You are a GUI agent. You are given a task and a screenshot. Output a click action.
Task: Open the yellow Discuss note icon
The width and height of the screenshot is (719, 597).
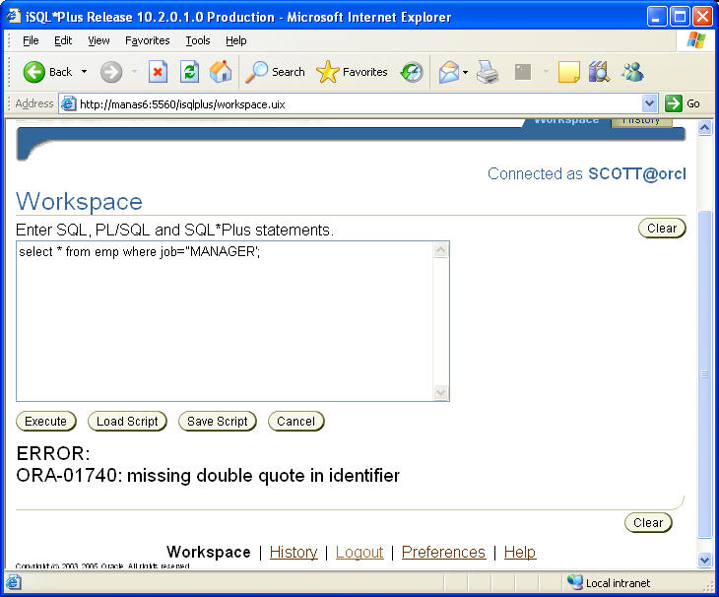tap(569, 72)
